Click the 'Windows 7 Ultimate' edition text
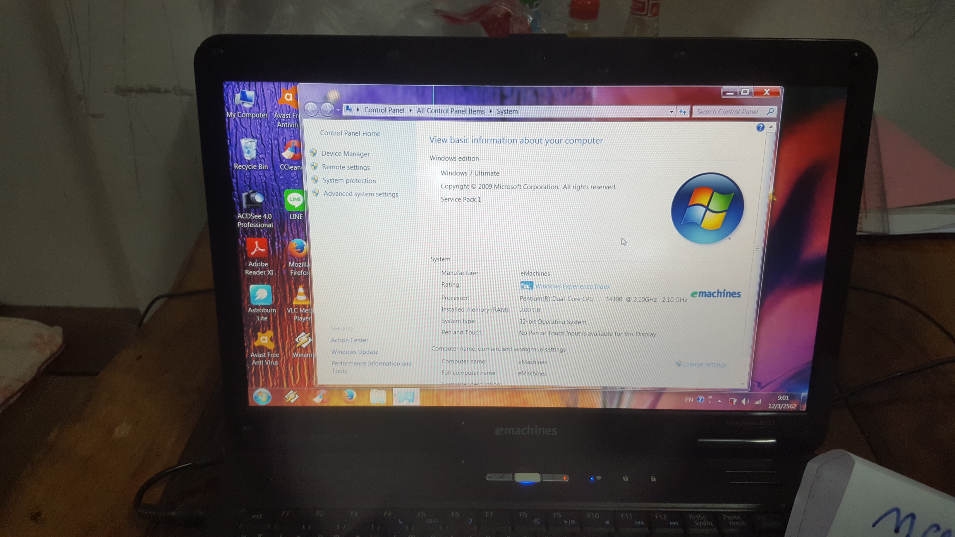 tap(470, 173)
